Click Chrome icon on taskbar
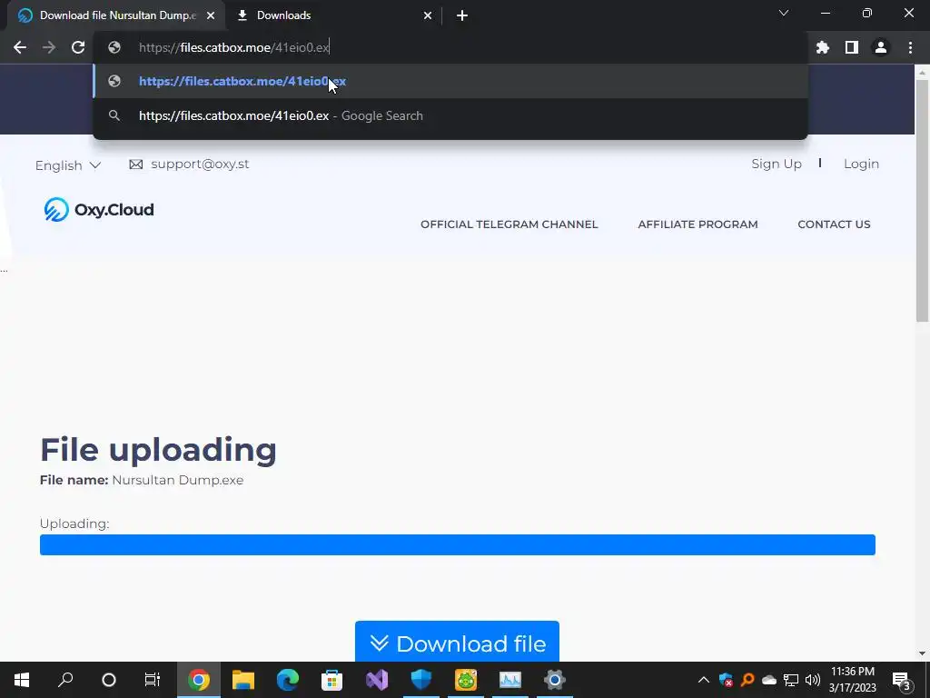This screenshot has width=930, height=698. (199, 680)
